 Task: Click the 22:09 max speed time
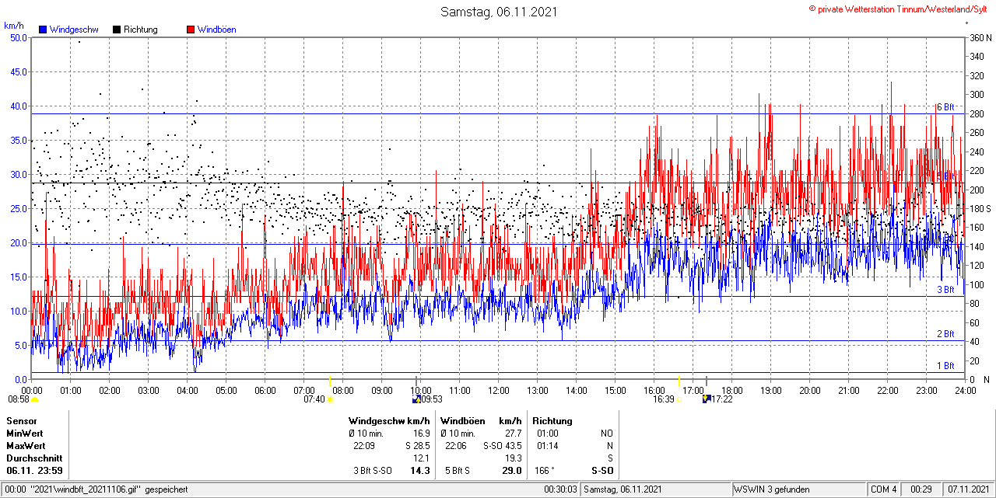tap(364, 446)
